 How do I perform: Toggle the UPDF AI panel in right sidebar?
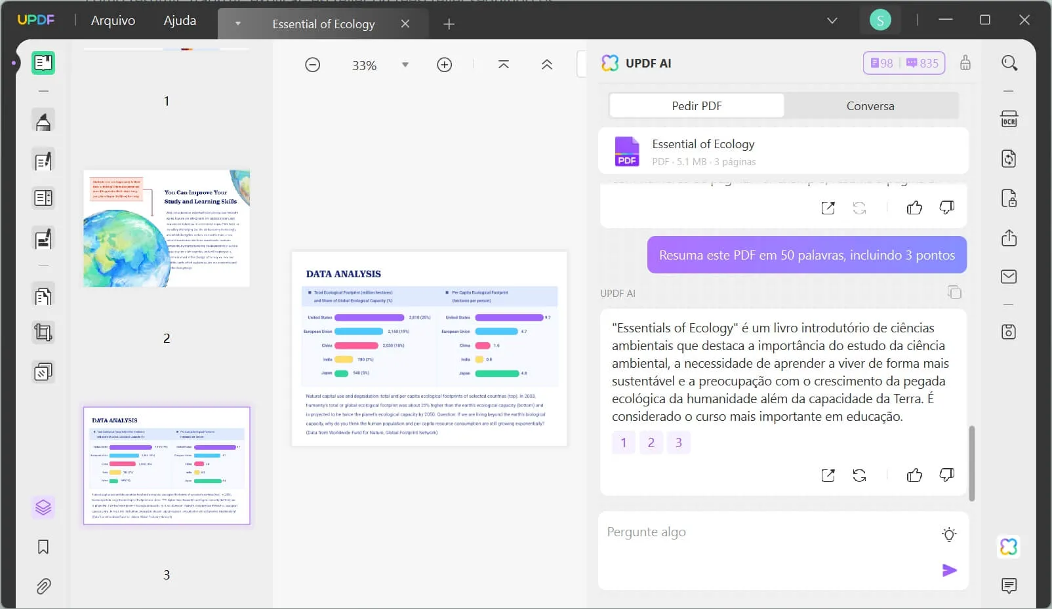point(1009,546)
